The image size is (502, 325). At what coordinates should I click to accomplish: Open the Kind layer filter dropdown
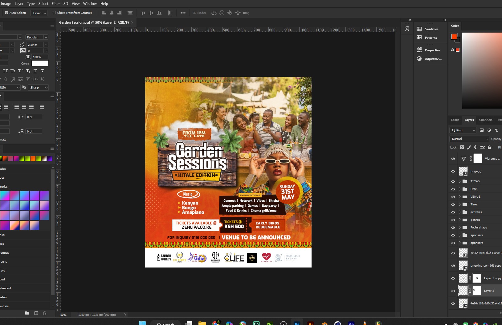463,130
